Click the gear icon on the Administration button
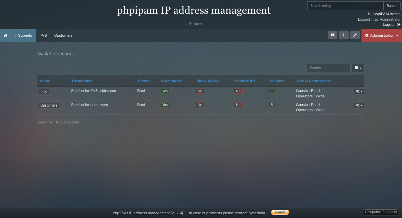The image size is (402, 218). point(367,35)
